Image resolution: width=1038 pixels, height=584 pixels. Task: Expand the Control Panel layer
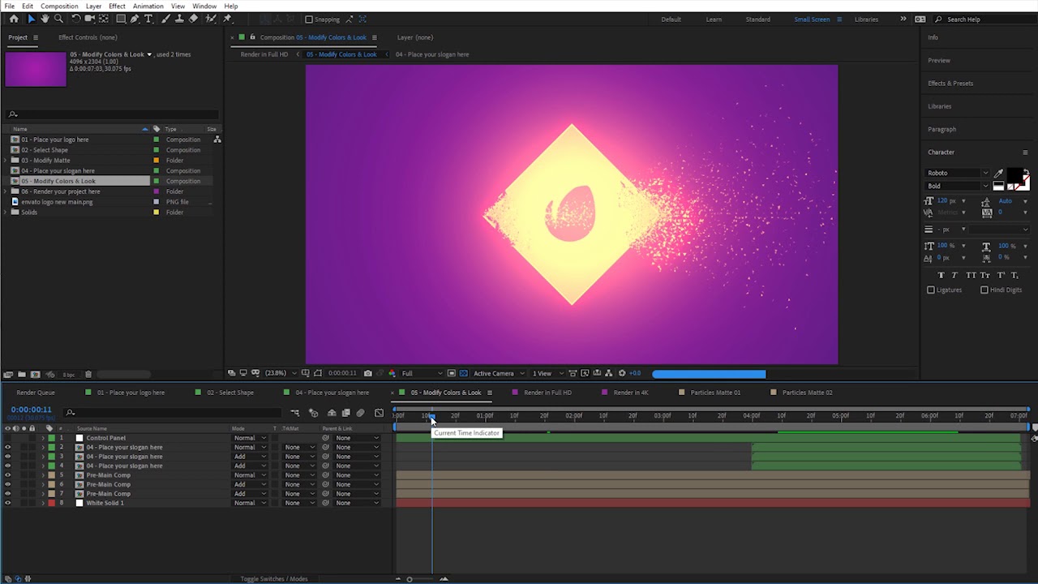[x=43, y=438]
